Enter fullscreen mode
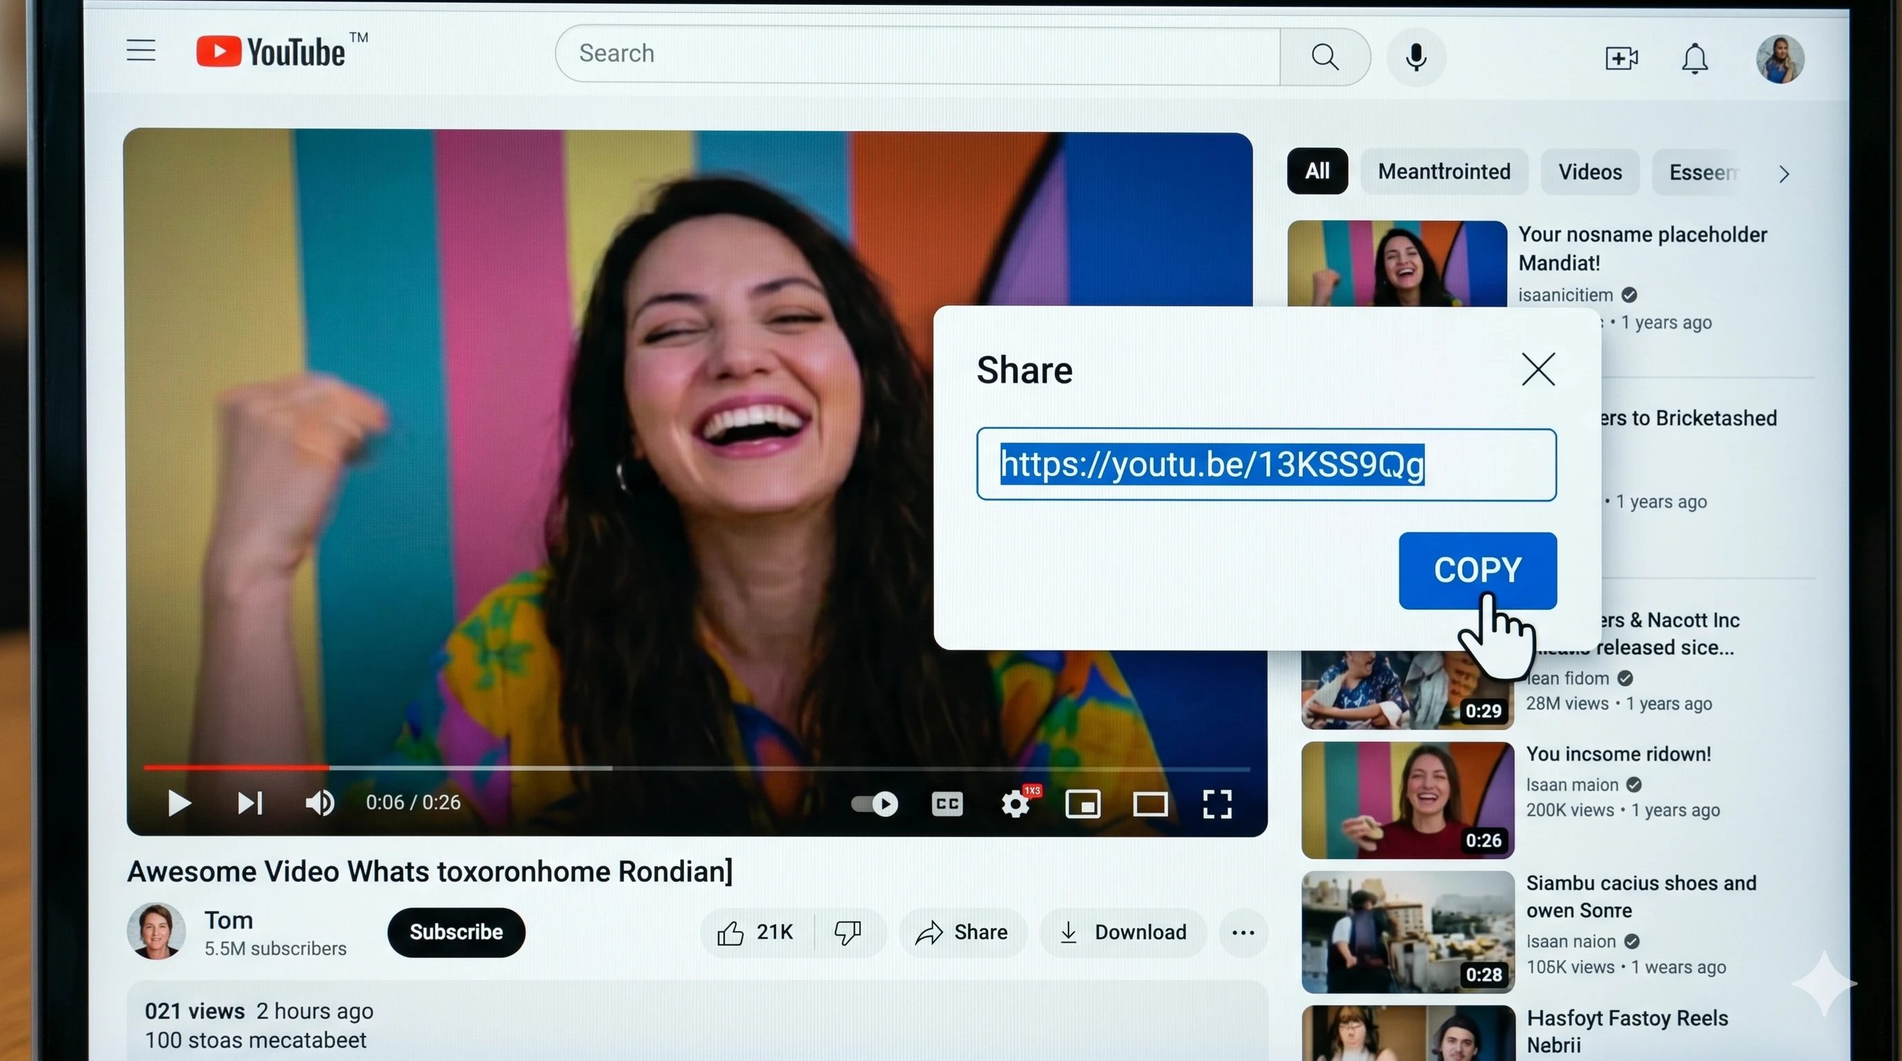 [1217, 803]
